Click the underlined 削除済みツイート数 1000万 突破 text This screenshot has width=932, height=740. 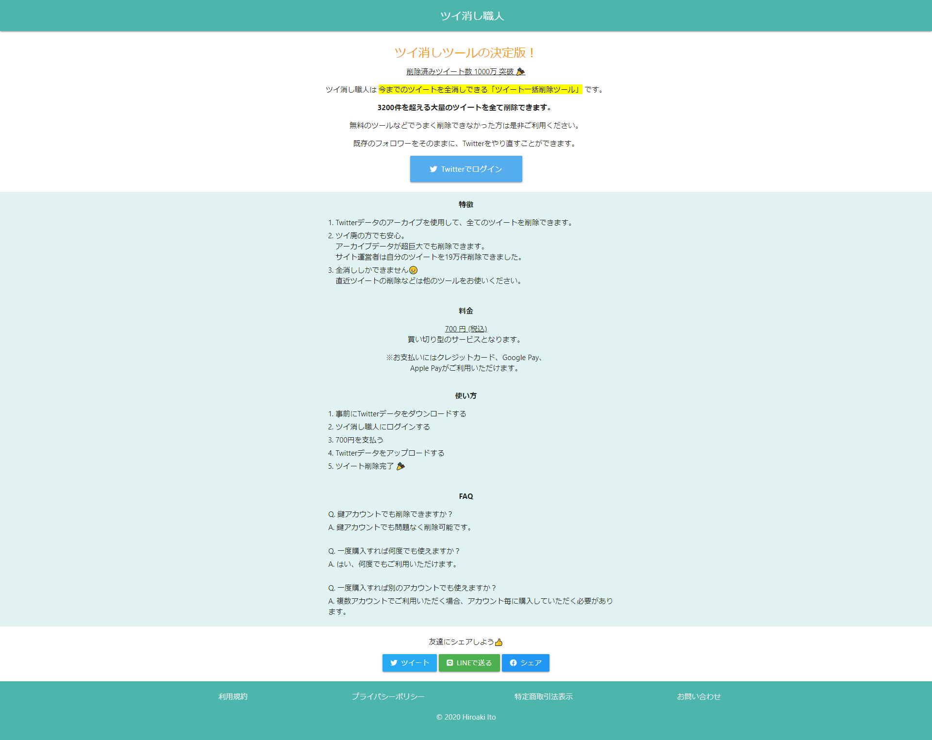pyautogui.click(x=460, y=72)
